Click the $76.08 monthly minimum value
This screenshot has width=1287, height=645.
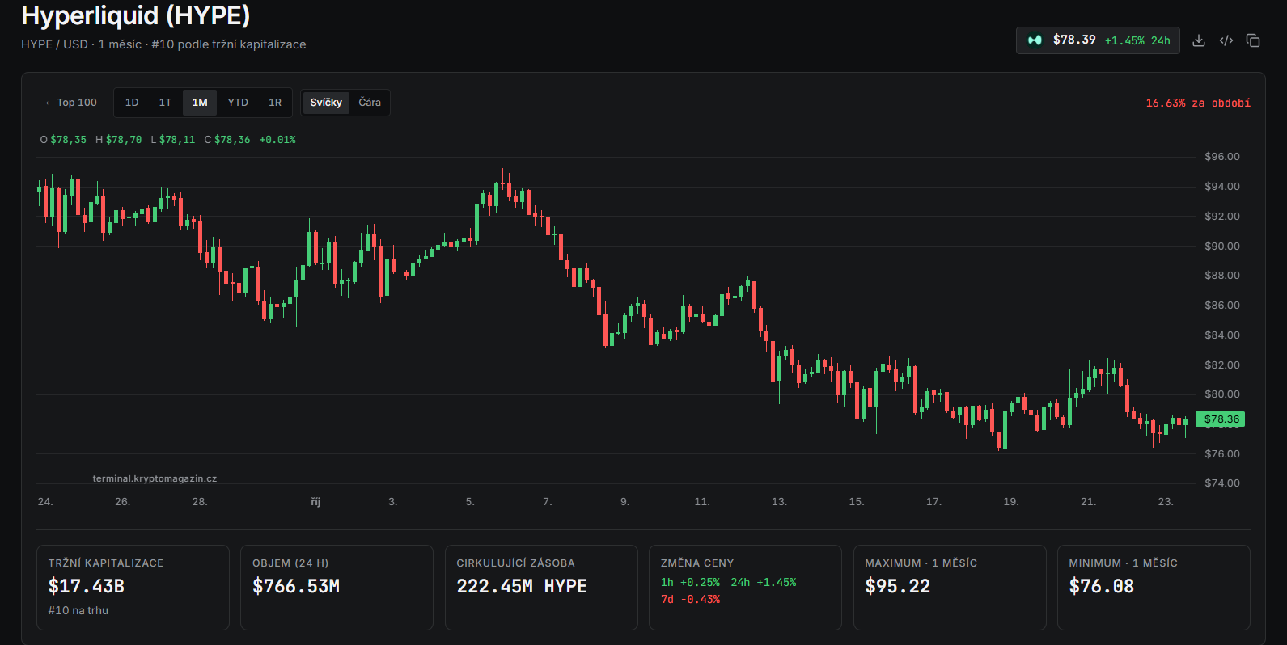tap(1102, 586)
